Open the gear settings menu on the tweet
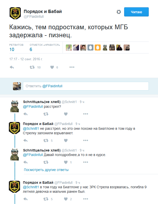The image size is (158, 204). 119,12
